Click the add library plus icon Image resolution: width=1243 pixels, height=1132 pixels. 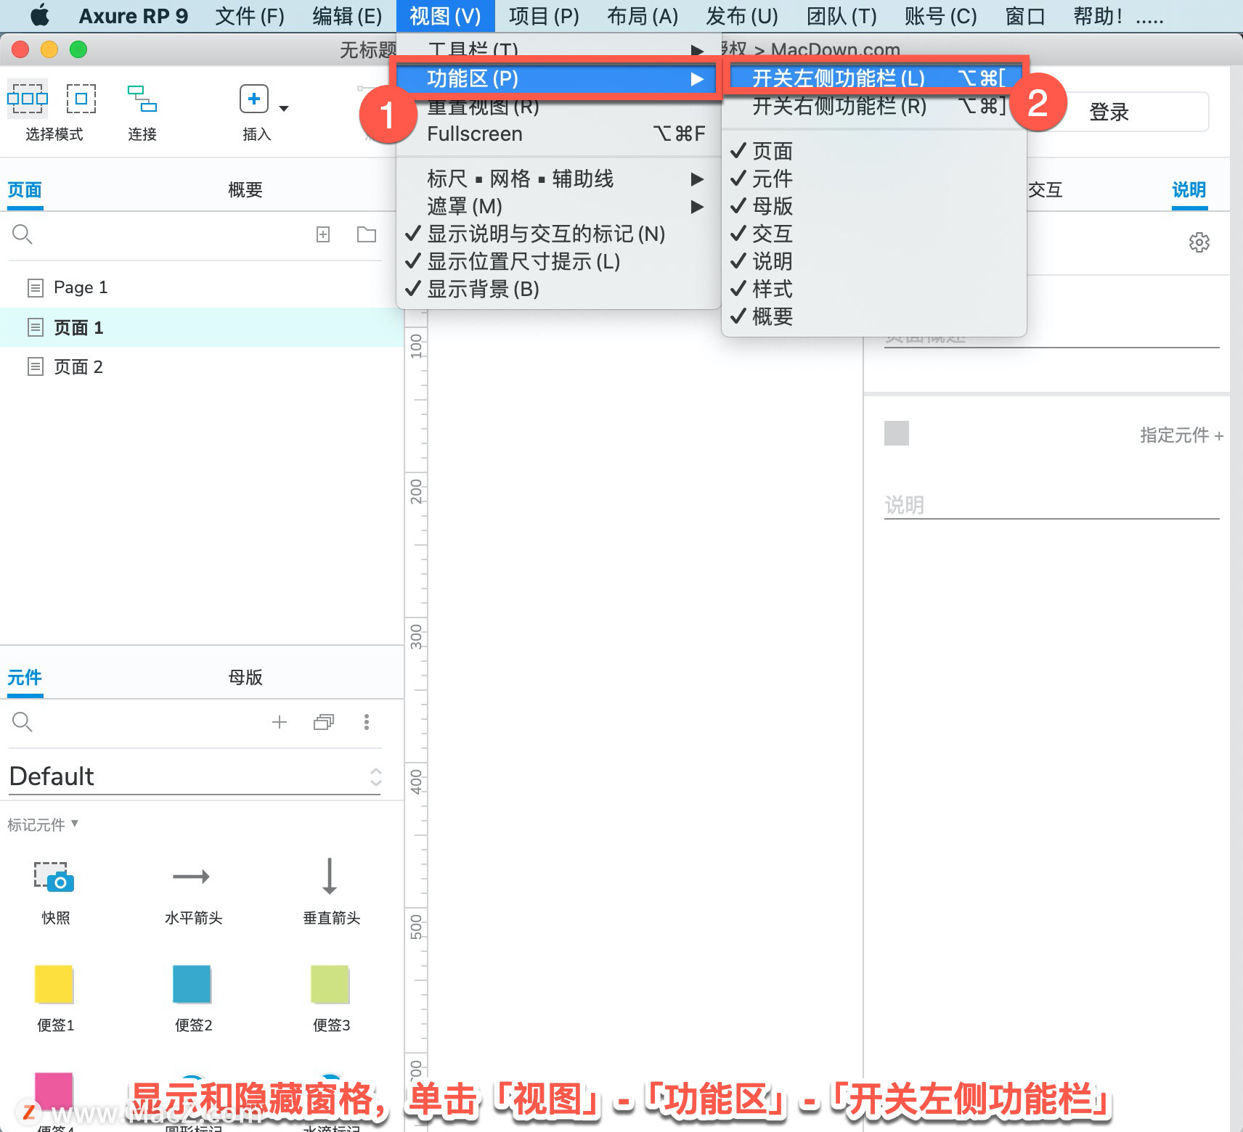tap(280, 722)
